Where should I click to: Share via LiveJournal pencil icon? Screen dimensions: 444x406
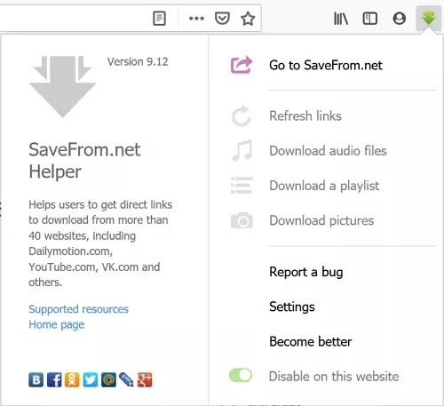tap(126, 379)
